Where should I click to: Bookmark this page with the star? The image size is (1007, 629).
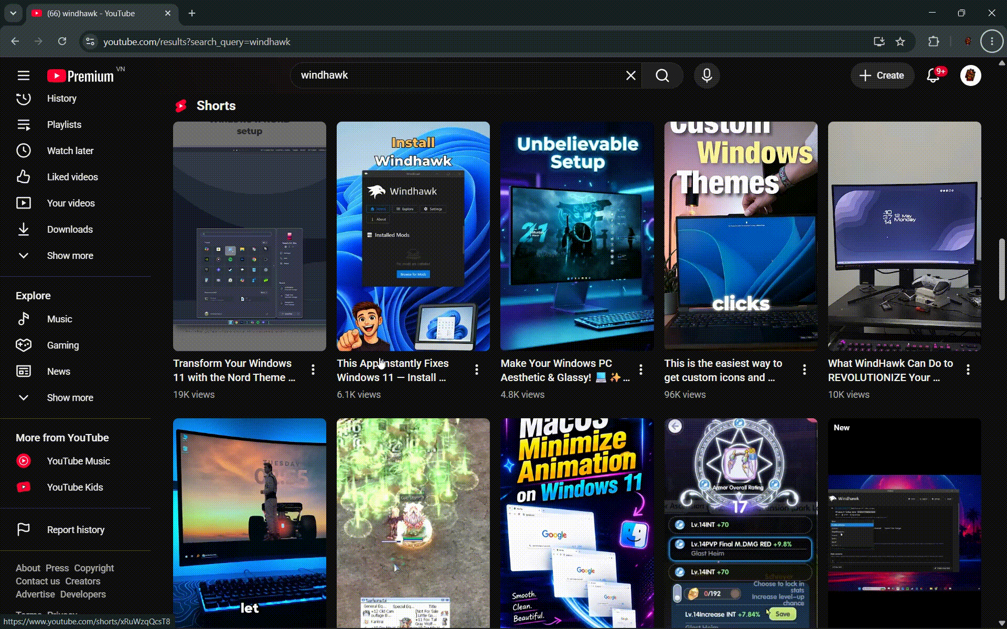point(901,41)
